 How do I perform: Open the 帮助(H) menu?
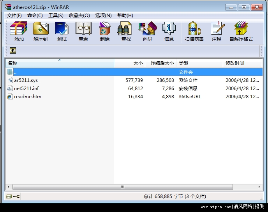[125, 16]
